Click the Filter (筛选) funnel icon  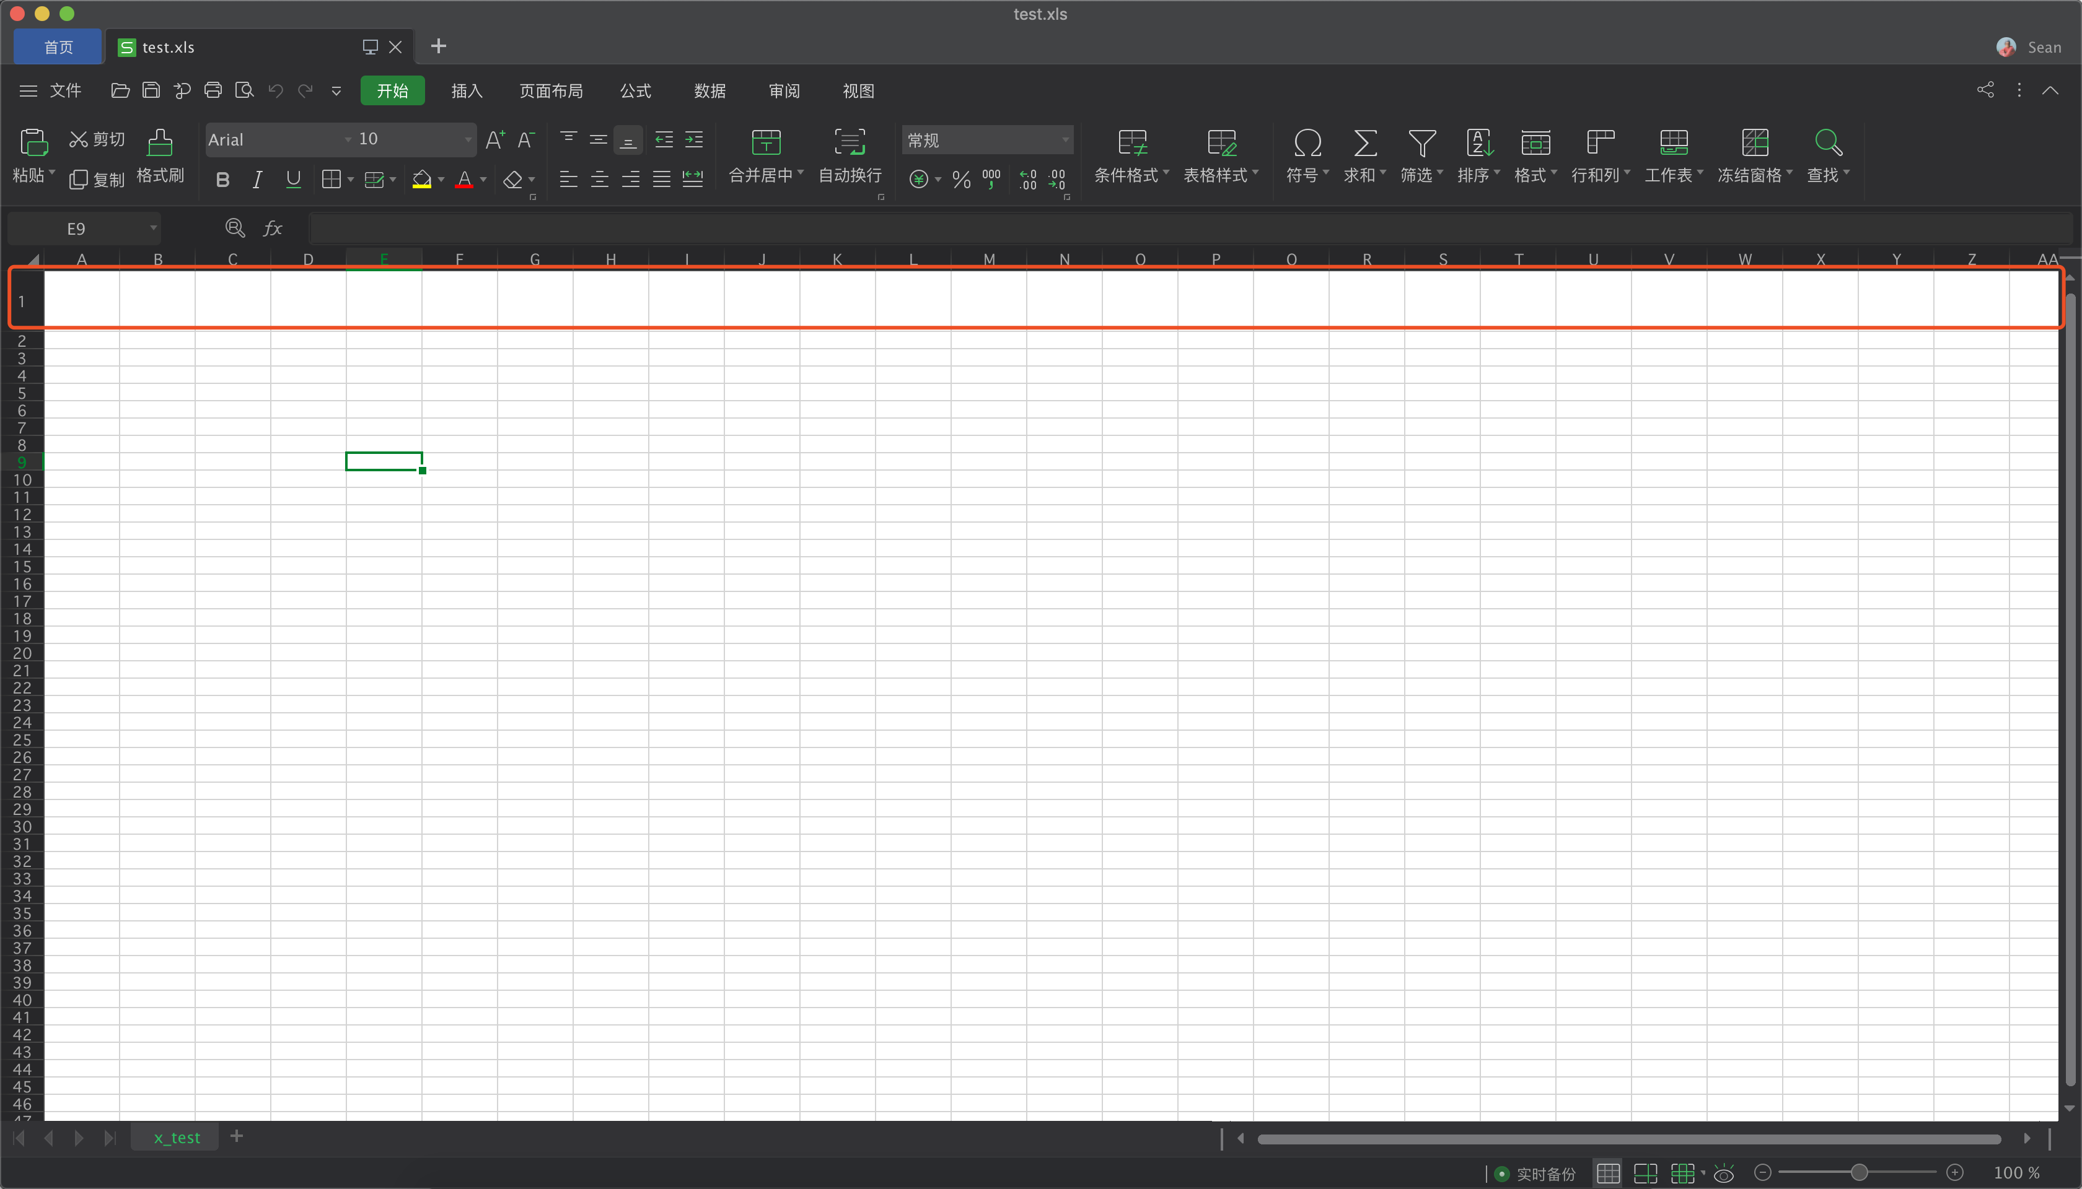click(1422, 143)
